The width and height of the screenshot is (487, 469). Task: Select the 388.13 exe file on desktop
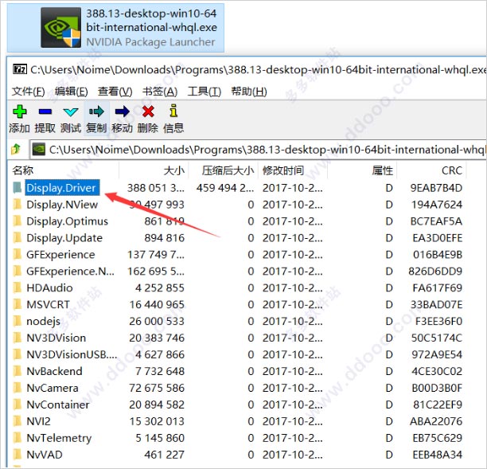[115, 28]
